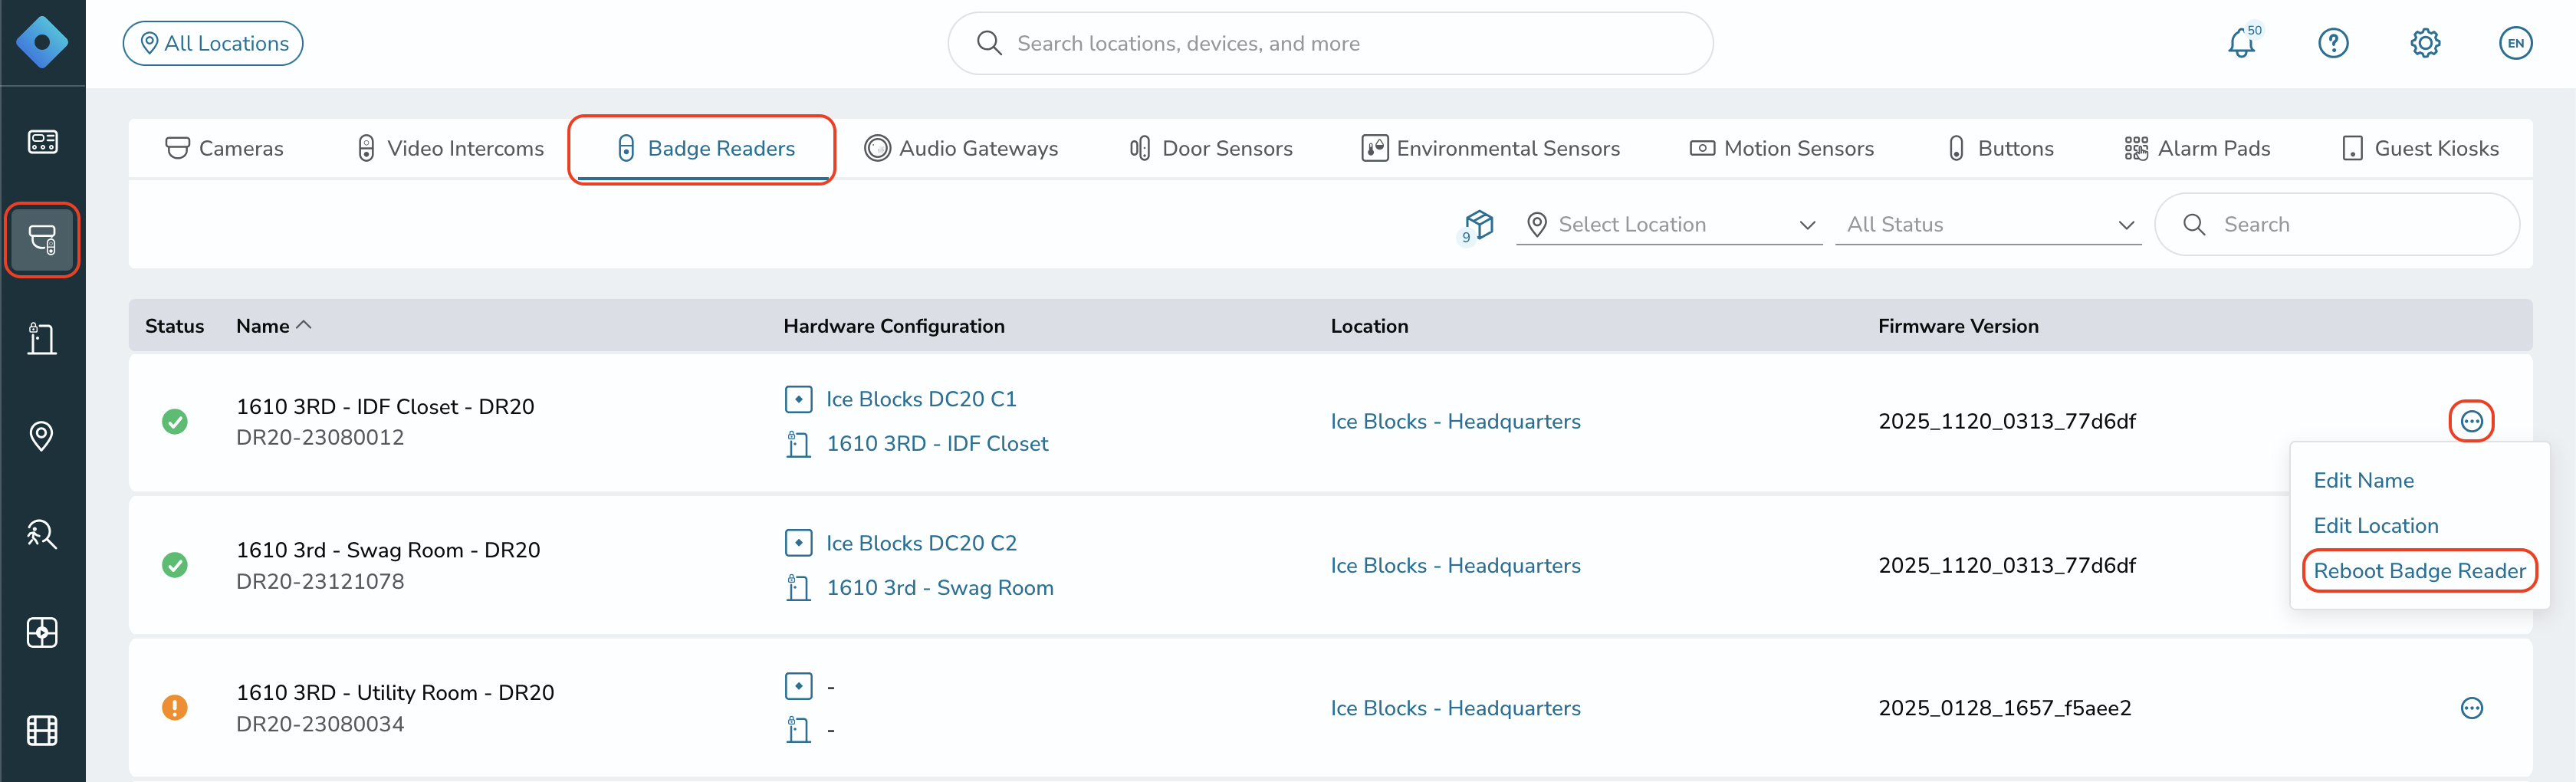Switch to the Alarm Pads tab
Screen dimensions: 2576x782
(x=2197, y=148)
